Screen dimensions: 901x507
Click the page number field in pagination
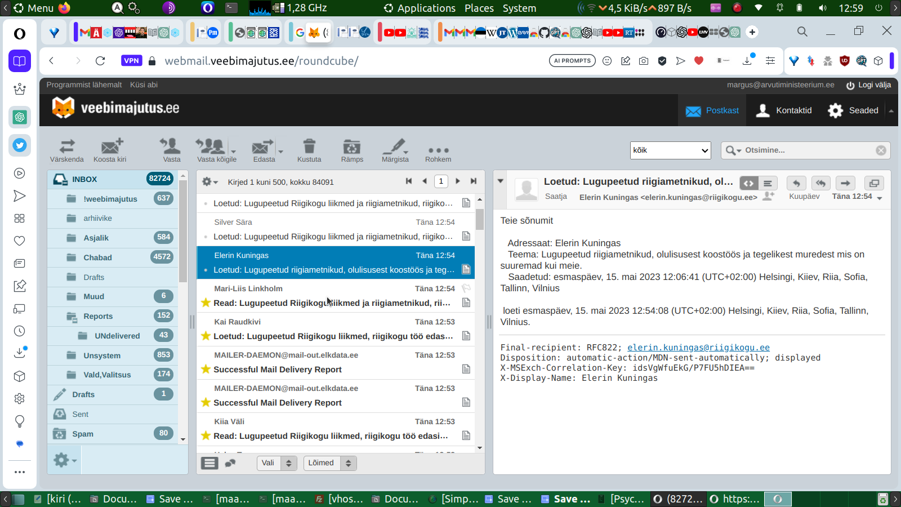coord(441,181)
